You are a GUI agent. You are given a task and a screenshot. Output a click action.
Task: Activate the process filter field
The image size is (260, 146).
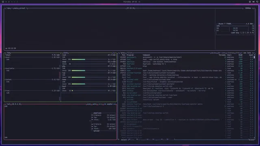coord(130,53)
